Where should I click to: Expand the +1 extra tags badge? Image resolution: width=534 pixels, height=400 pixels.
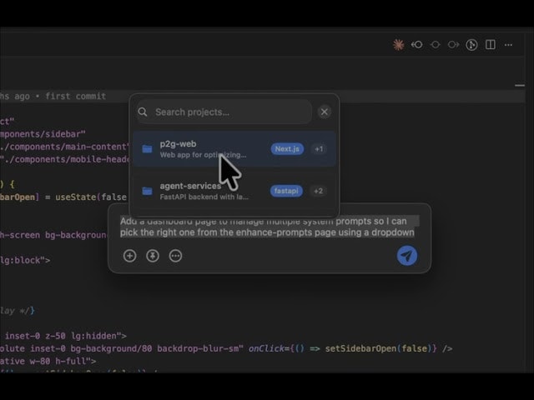319,149
